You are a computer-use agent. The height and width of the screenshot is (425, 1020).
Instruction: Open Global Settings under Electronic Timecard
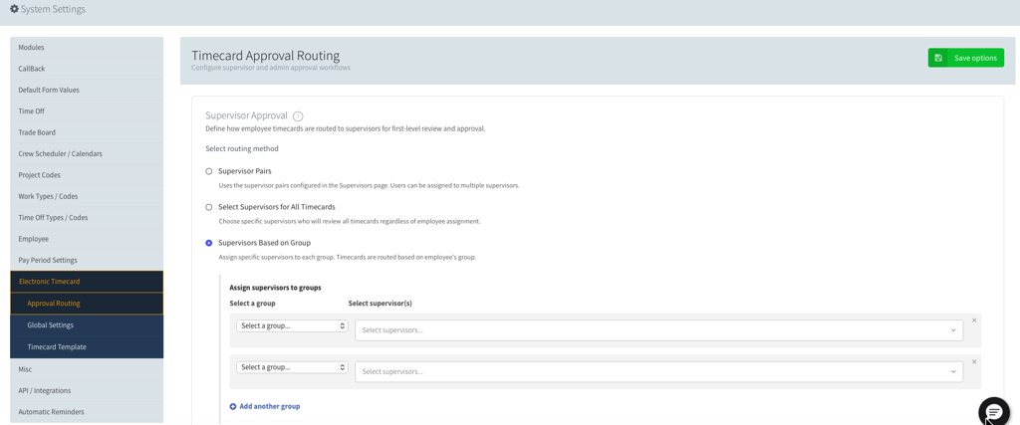coord(87,324)
